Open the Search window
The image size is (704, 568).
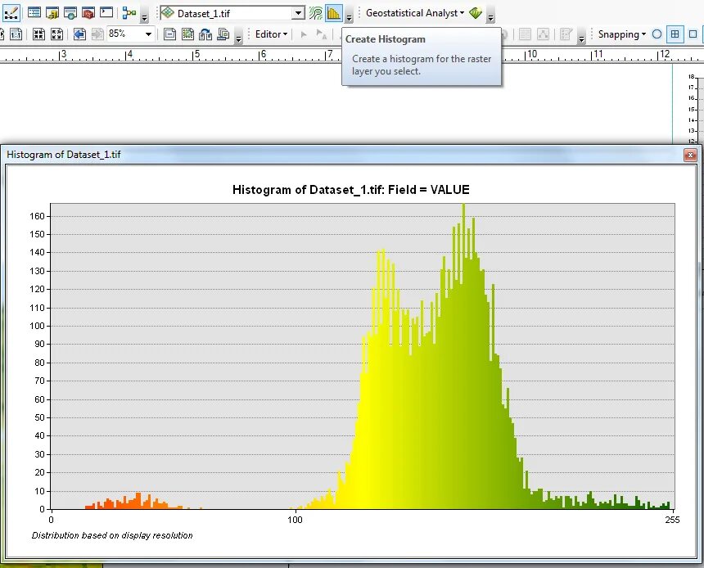70,13
